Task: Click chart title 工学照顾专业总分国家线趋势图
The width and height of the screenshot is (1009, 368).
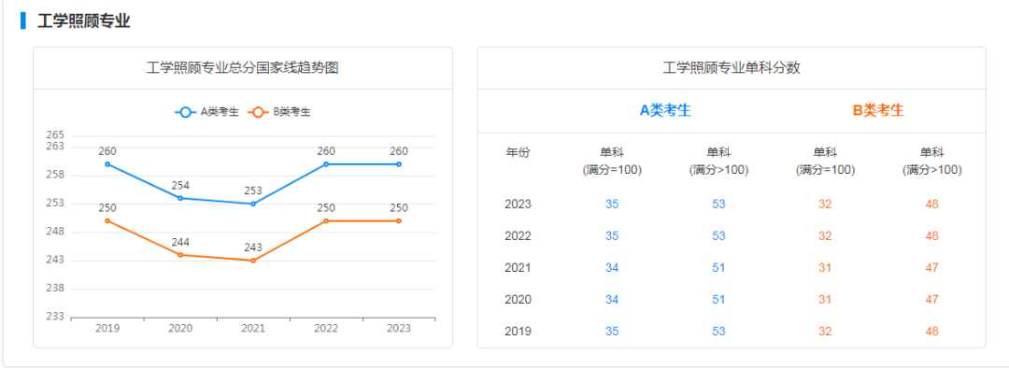Action: point(243,68)
